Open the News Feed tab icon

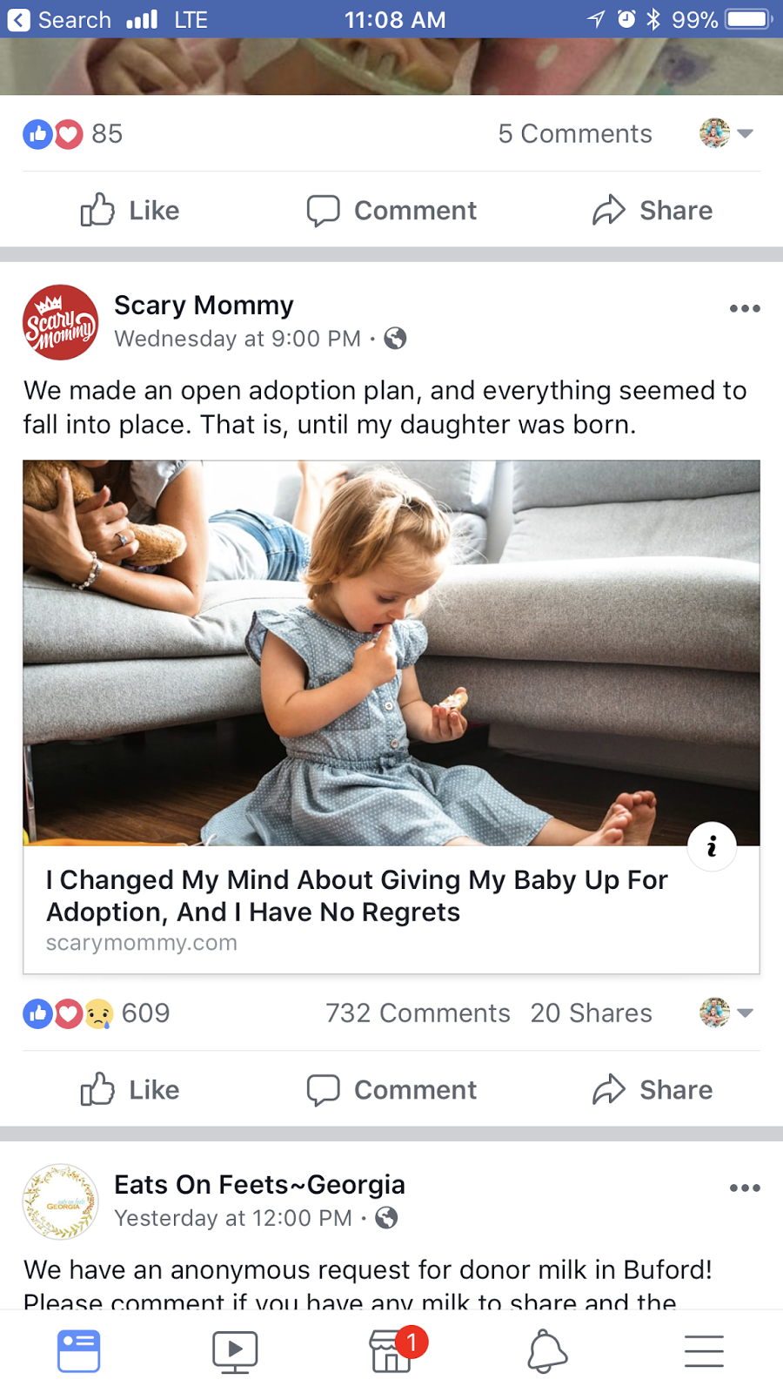tap(78, 1351)
